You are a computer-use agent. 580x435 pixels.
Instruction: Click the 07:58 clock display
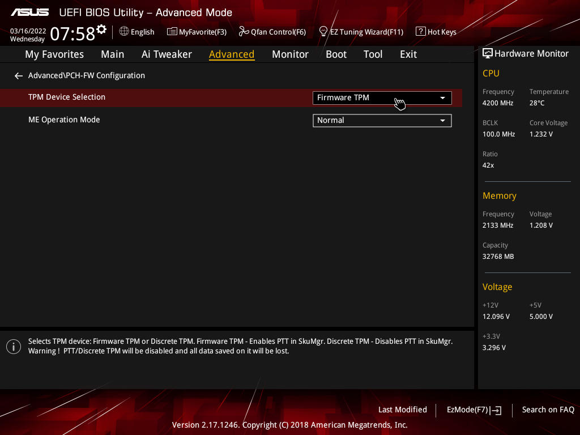pos(72,33)
